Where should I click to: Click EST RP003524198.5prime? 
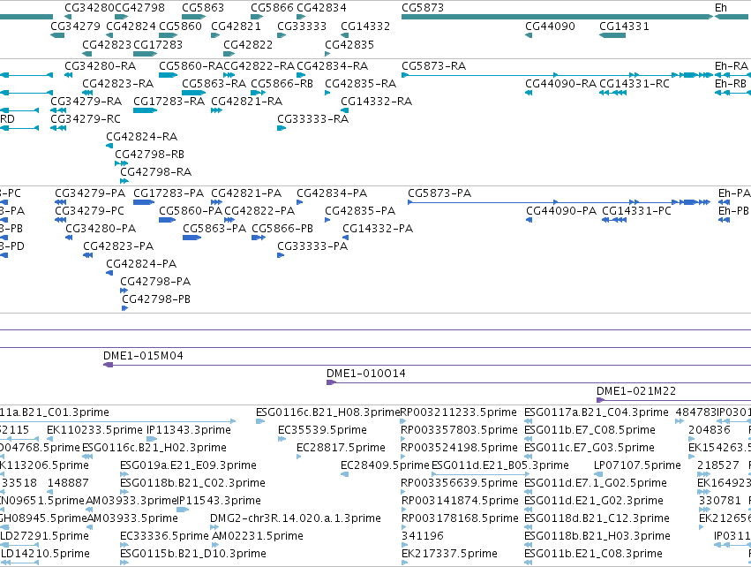[x=459, y=448]
